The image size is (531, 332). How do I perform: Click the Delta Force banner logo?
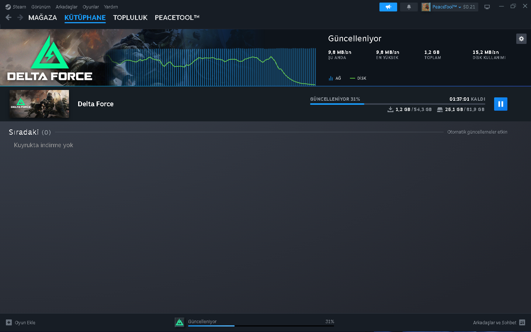click(x=50, y=58)
